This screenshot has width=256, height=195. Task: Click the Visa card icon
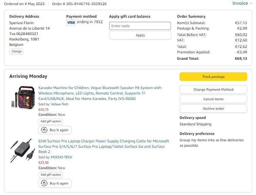pyautogui.click(x=71, y=22)
